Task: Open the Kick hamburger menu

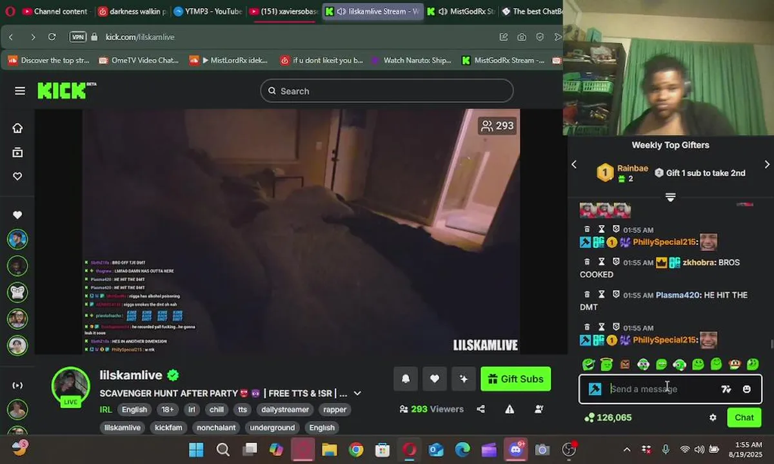Action: click(20, 91)
